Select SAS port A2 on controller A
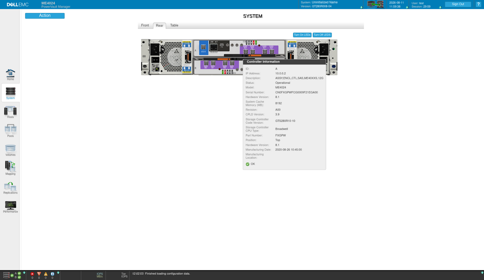Screen dimensions: 484x280 (x=253, y=51)
